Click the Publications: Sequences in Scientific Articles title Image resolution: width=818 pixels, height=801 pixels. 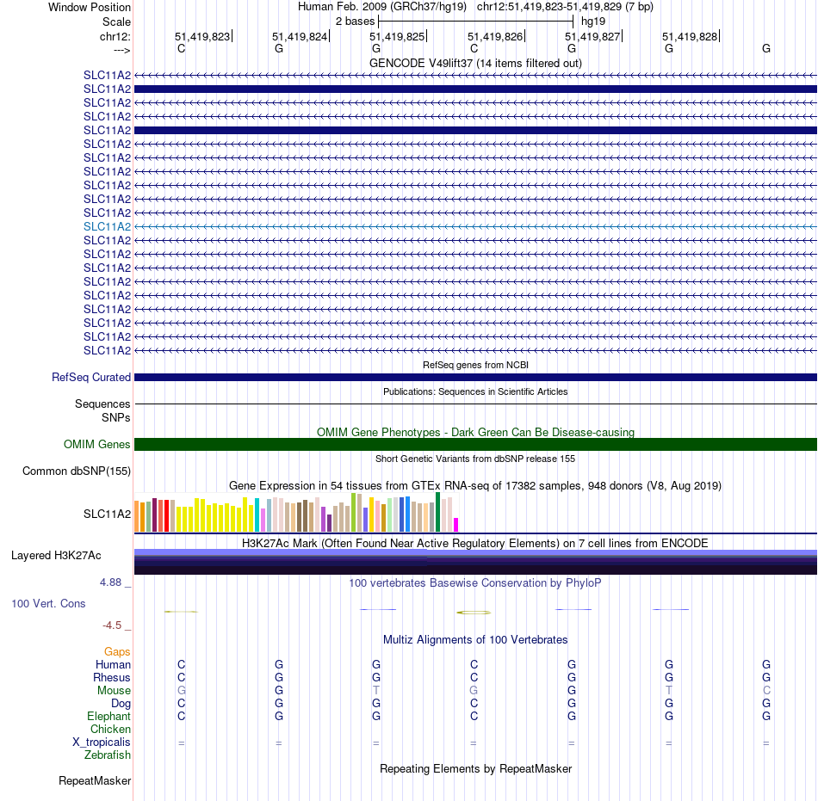coord(475,391)
